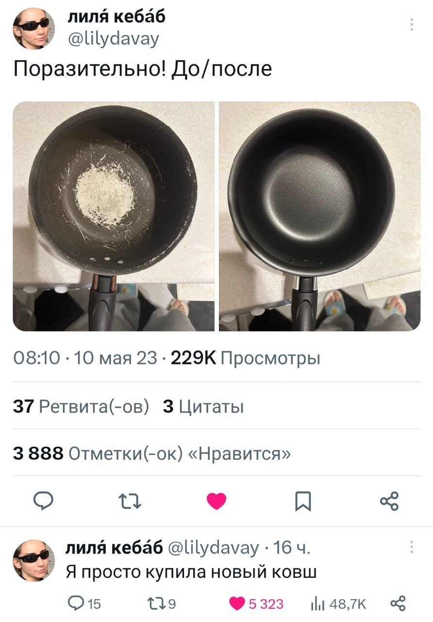Open the "before" scratched pan photo
The height and width of the screenshot is (622, 433).
tap(114, 216)
